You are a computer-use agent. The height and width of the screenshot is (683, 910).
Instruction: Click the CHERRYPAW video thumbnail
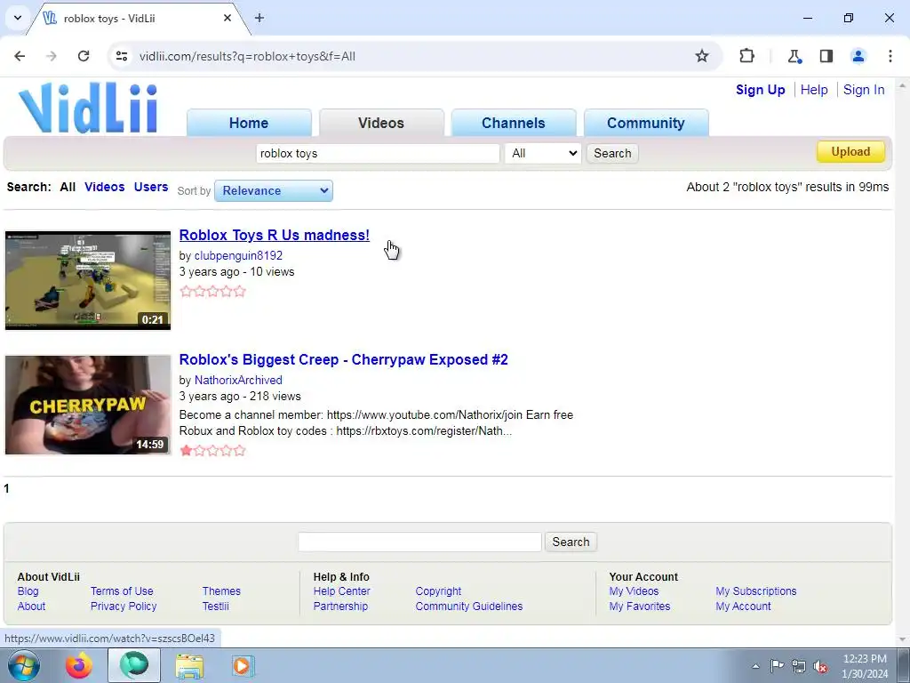tap(88, 405)
